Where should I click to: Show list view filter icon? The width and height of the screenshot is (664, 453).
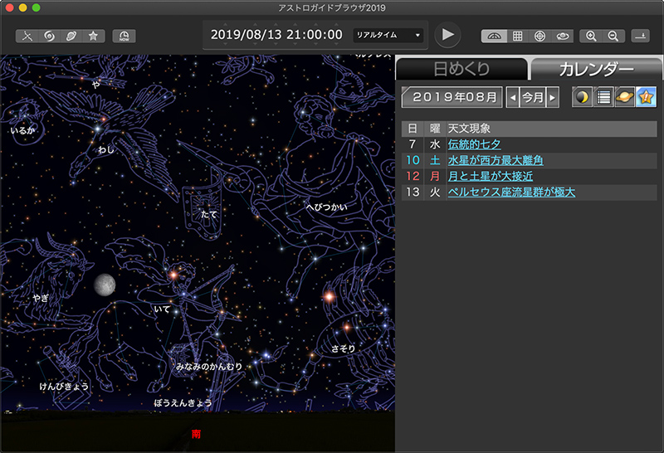(603, 97)
